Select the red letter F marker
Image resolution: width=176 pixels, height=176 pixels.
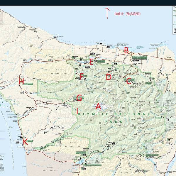click(82, 76)
